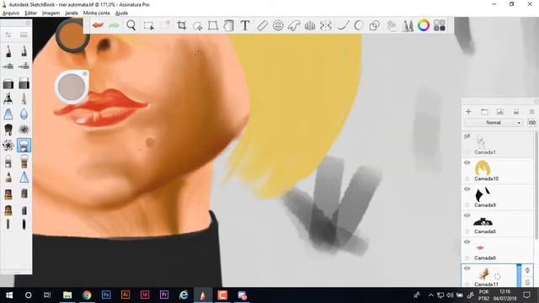Screen dimensions: 539x303
Task: Open the Draw Styles shapes tool
Action: pyautogui.click(x=374, y=25)
